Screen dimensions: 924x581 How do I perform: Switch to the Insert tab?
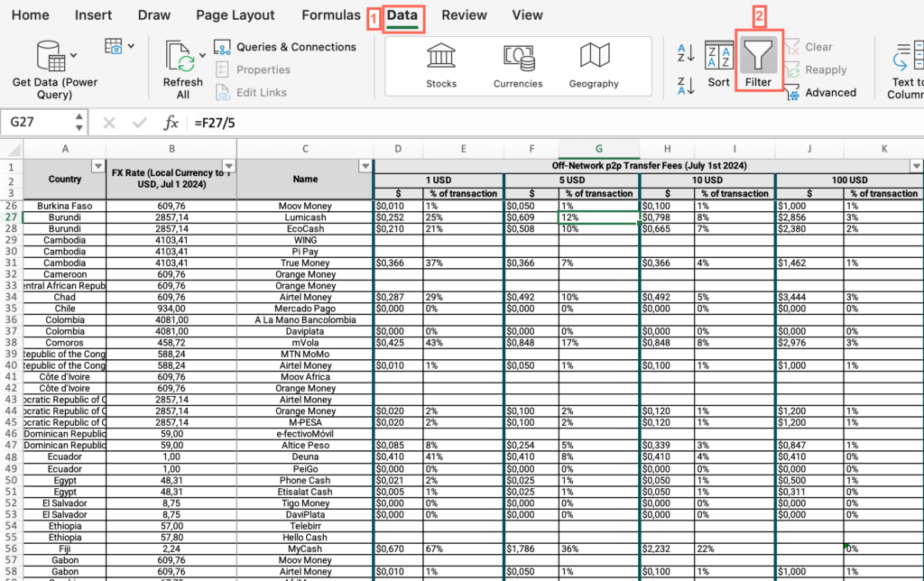pos(93,15)
